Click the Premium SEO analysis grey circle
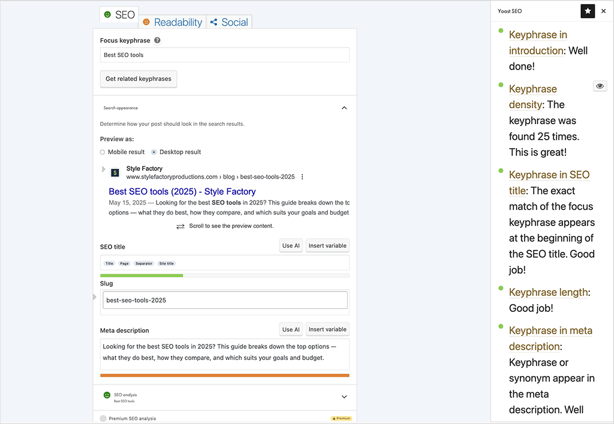The image size is (614, 424). [x=103, y=419]
